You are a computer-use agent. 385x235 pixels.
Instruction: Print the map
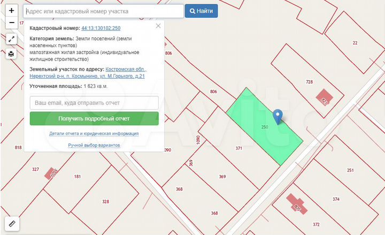point(12,54)
